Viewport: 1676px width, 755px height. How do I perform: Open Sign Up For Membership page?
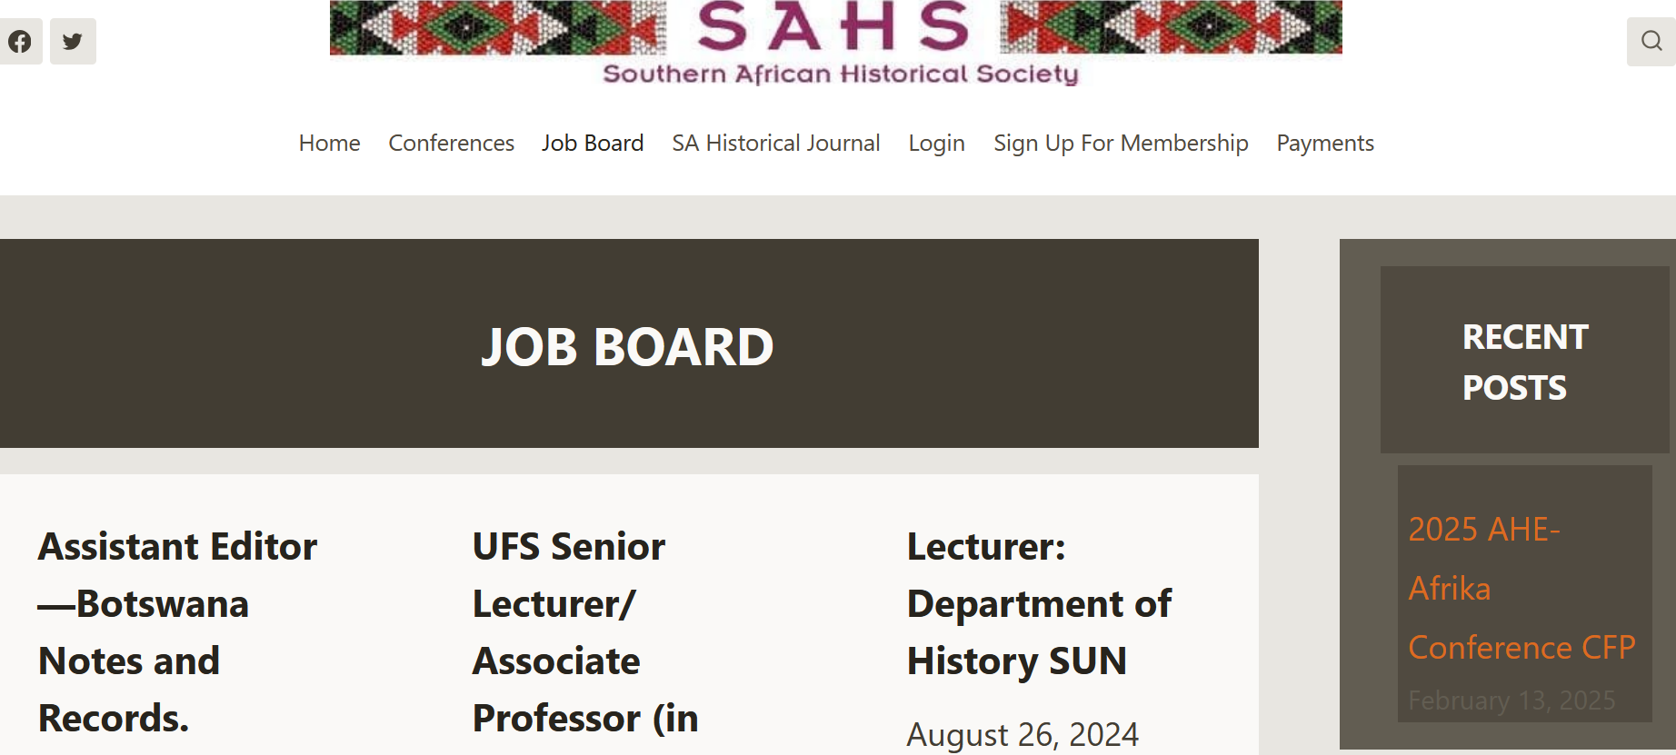click(x=1121, y=144)
